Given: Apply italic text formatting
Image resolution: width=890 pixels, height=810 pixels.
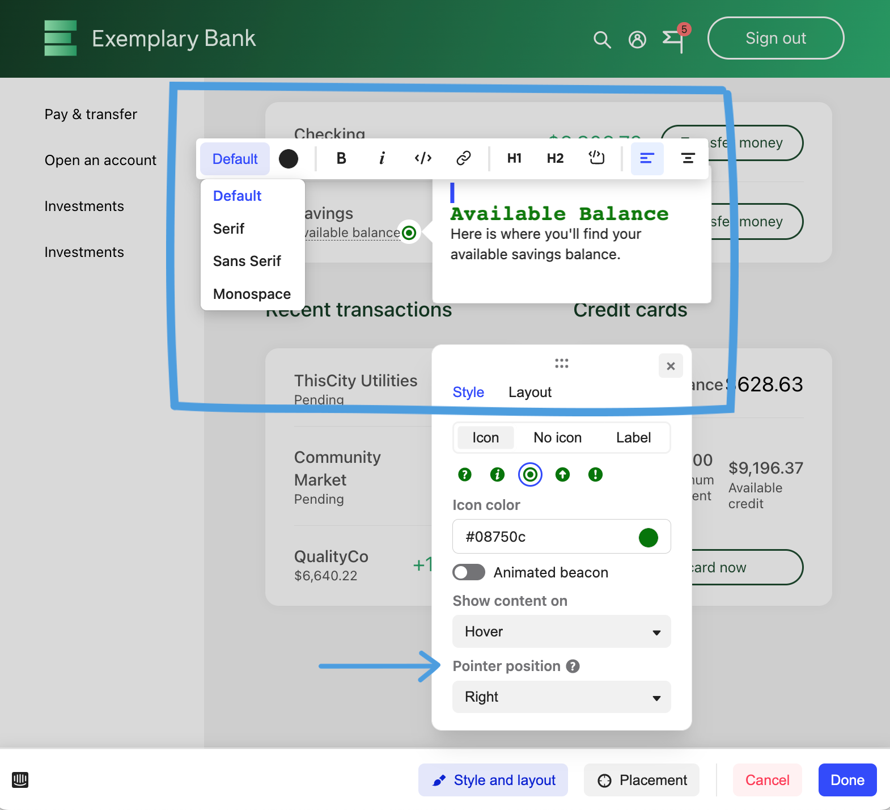Looking at the screenshot, I should click(382, 159).
